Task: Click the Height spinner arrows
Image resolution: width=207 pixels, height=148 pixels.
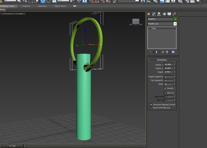Action: [175, 72]
